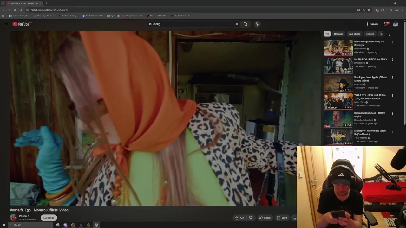Open more options for Berenika Kohoutová video
406x228 pixels.
point(392,113)
